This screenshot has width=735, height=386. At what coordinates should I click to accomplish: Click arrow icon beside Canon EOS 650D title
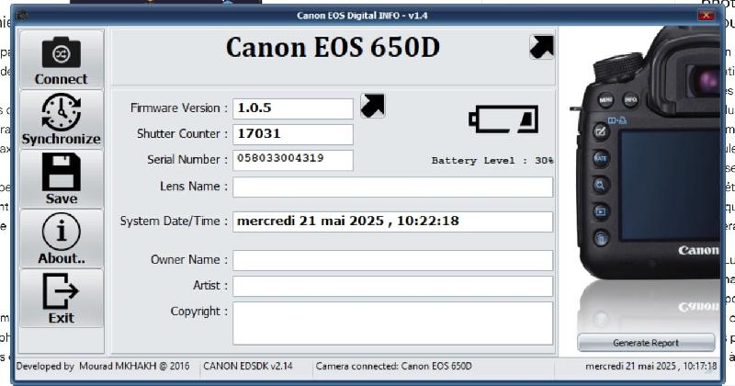[x=541, y=47]
